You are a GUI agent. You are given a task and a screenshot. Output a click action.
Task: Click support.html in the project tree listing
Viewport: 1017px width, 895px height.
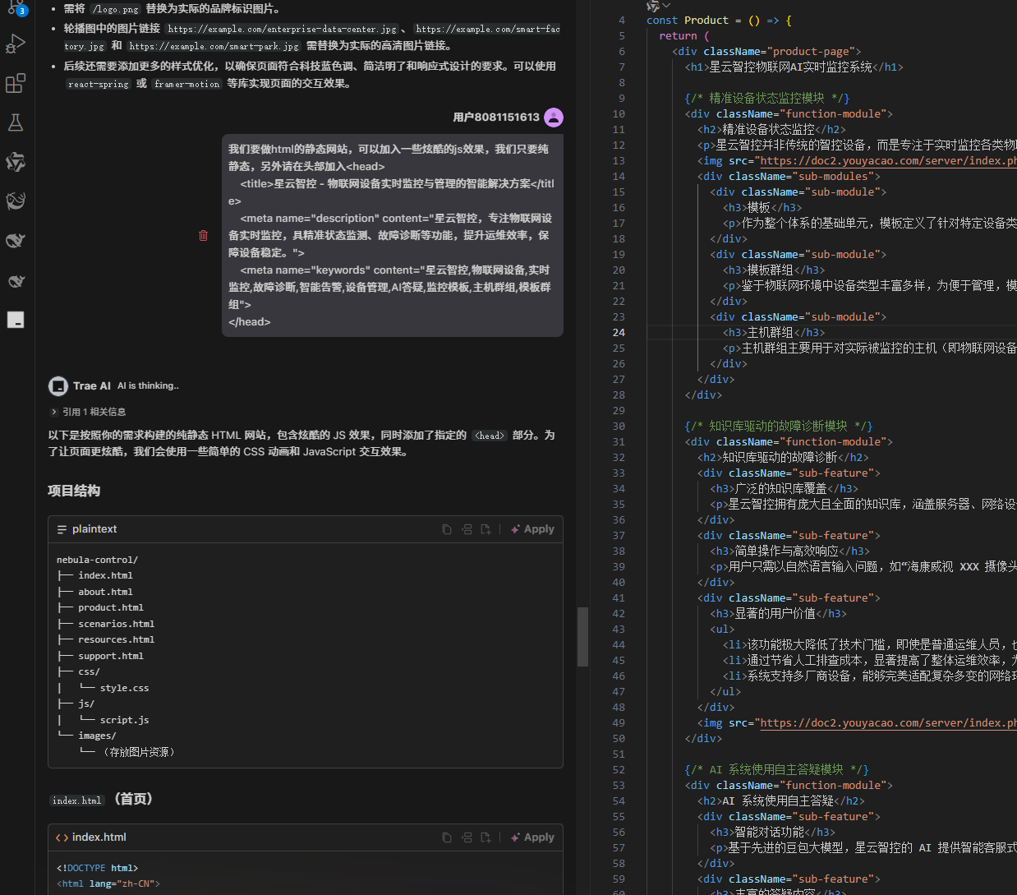click(111, 656)
